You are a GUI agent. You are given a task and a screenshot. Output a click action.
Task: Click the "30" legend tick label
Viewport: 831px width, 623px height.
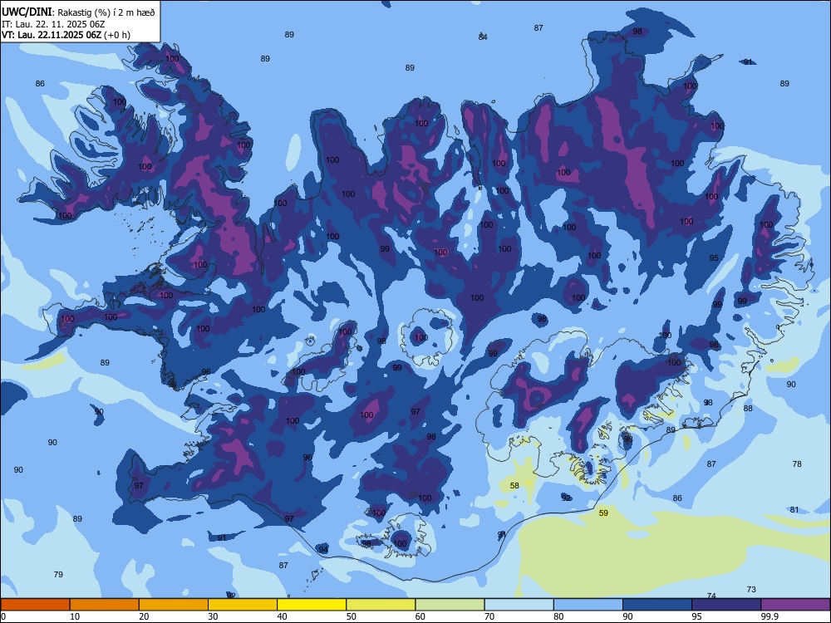213,616
